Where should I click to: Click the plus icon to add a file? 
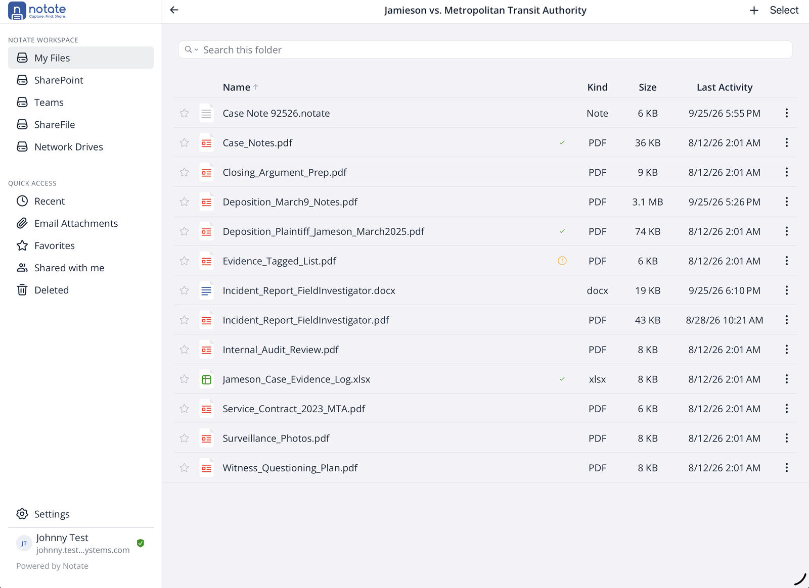coord(754,10)
